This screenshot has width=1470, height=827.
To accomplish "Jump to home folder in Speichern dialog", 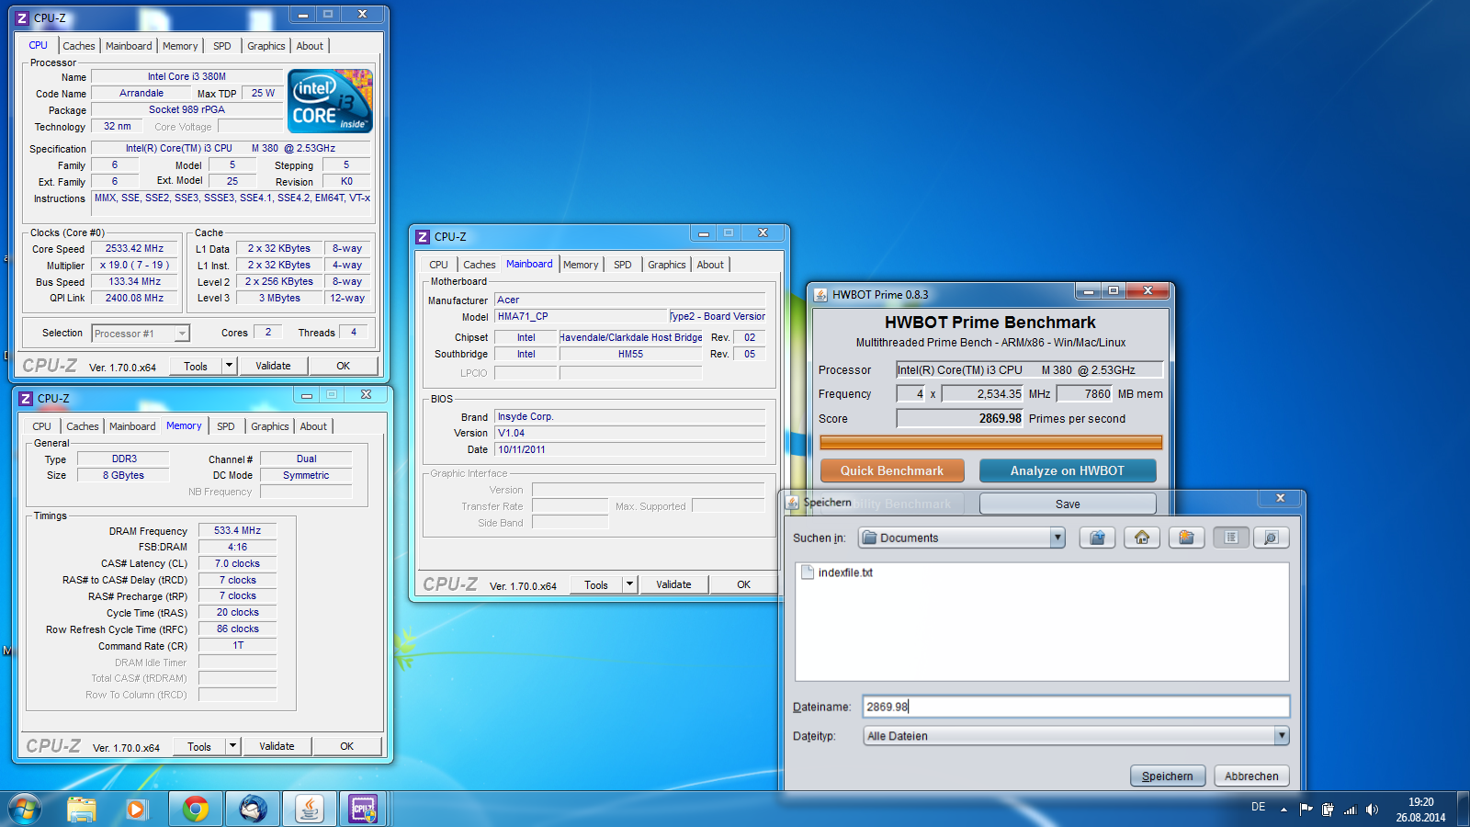I will (1142, 538).
